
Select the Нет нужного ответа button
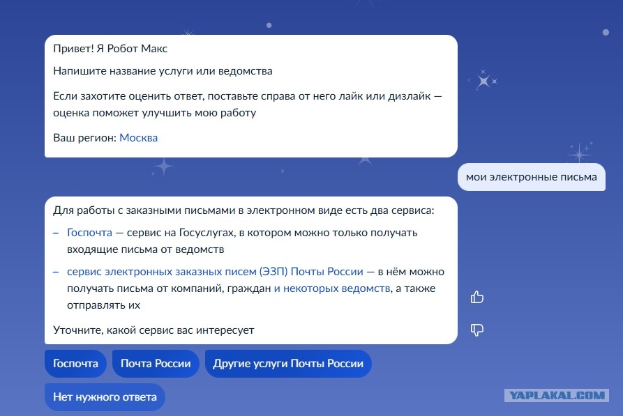pos(105,397)
